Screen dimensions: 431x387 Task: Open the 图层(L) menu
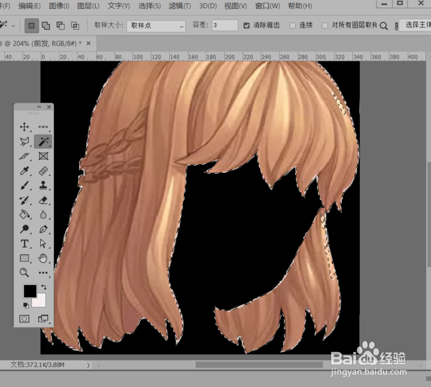[x=88, y=6]
